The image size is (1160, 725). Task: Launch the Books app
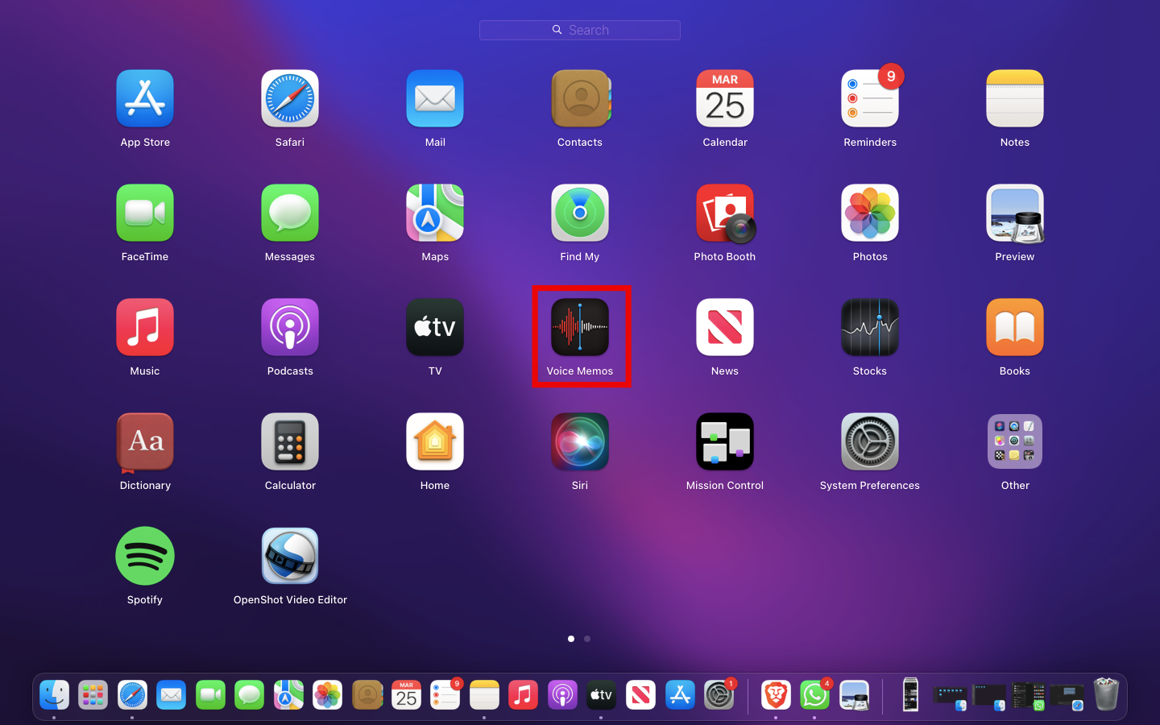1015,328
